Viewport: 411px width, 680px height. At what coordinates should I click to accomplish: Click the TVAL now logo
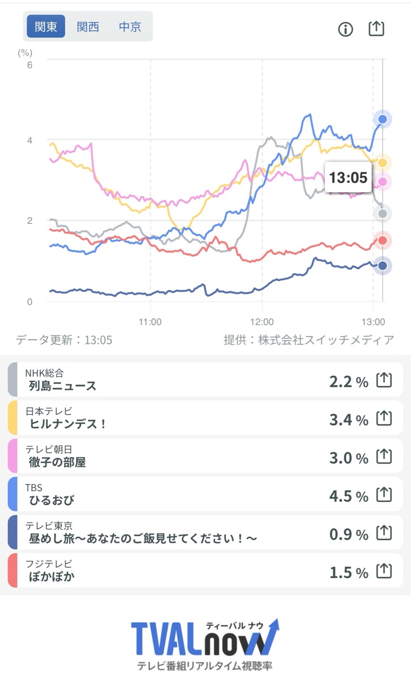(x=205, y=645)
